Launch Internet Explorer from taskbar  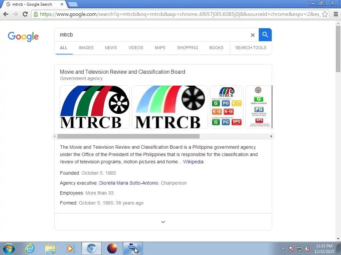pos(30,248)
